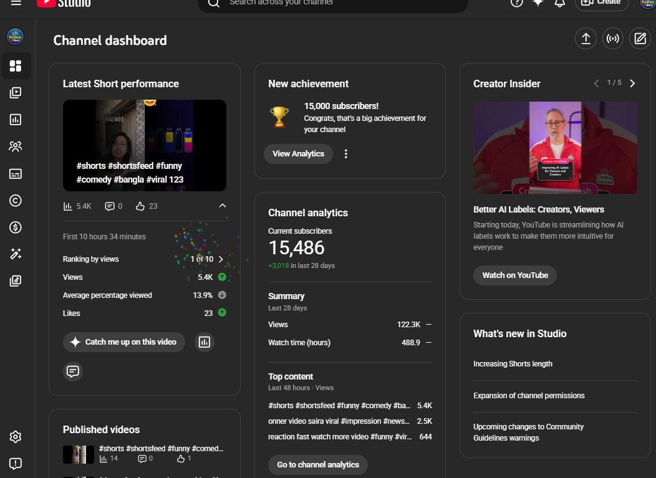This screenshot has width=656, height=478.
Task: Click Better AI Labels: Creators, Viewers title
Action: tap(538, 209)
